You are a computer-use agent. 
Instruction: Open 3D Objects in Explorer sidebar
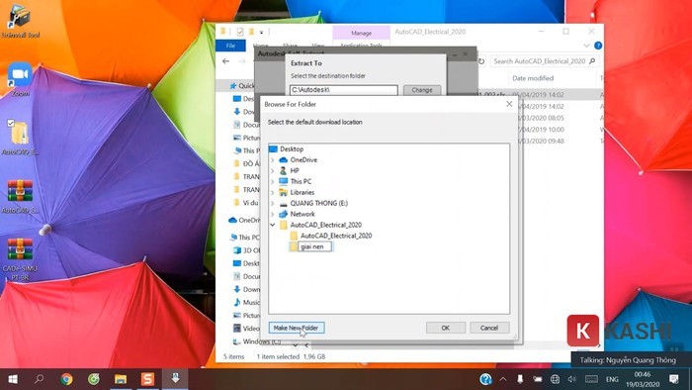246,250
